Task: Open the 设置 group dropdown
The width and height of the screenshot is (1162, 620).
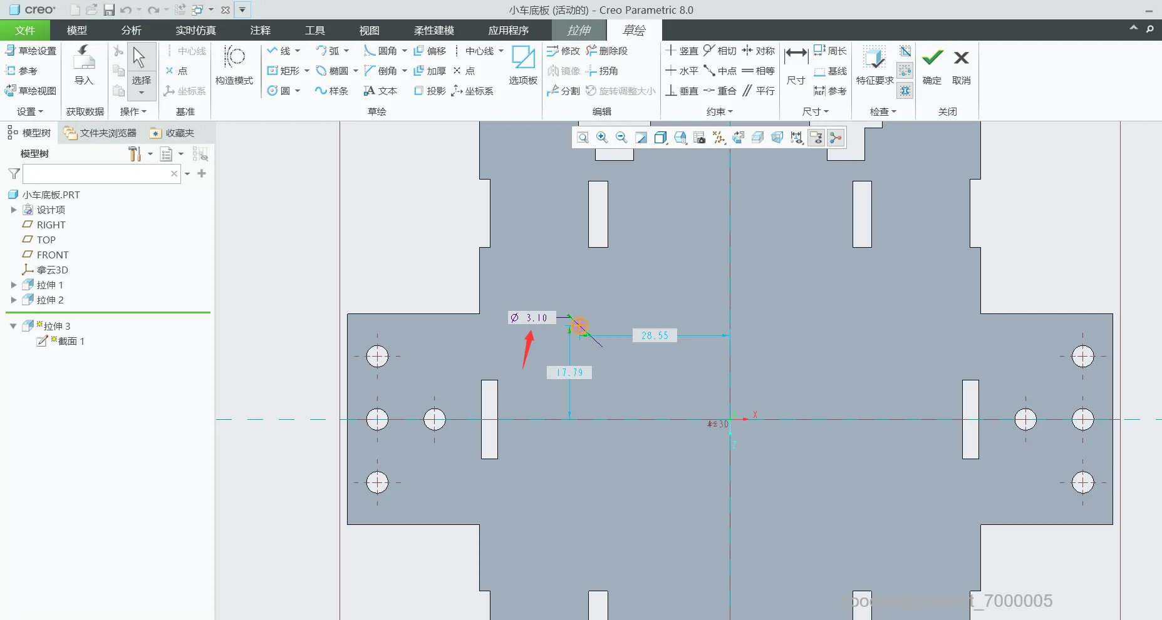Action: click(x=30, y=111)
